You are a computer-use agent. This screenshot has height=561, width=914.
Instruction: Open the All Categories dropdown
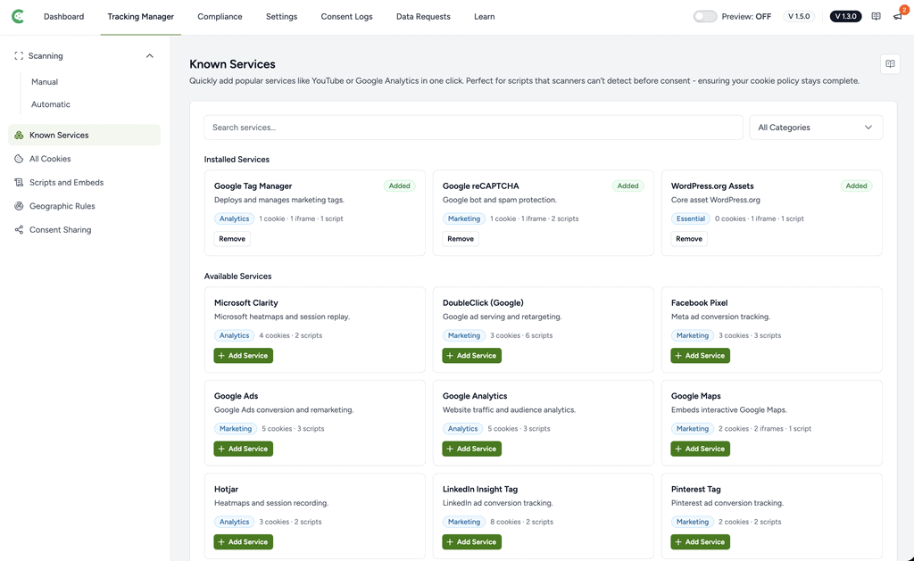coord(816,128)
